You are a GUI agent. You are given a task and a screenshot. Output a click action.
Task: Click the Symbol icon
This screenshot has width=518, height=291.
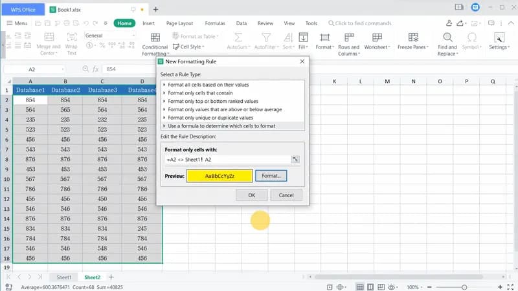[x=472, y=38]
